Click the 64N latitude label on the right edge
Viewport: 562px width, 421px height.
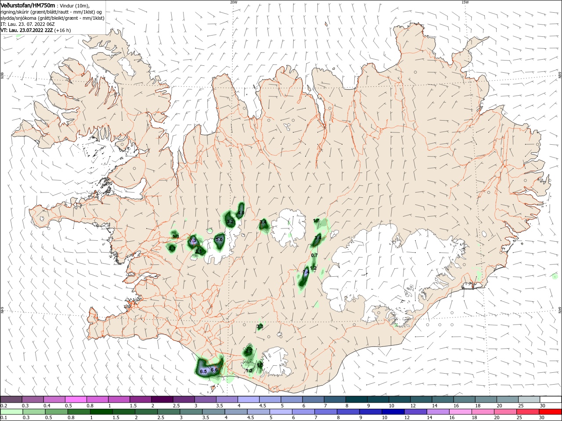pos(560,310)
